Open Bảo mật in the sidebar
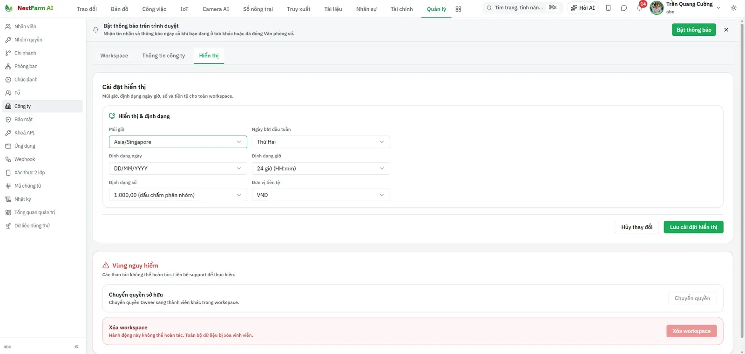 pos(42,119)
